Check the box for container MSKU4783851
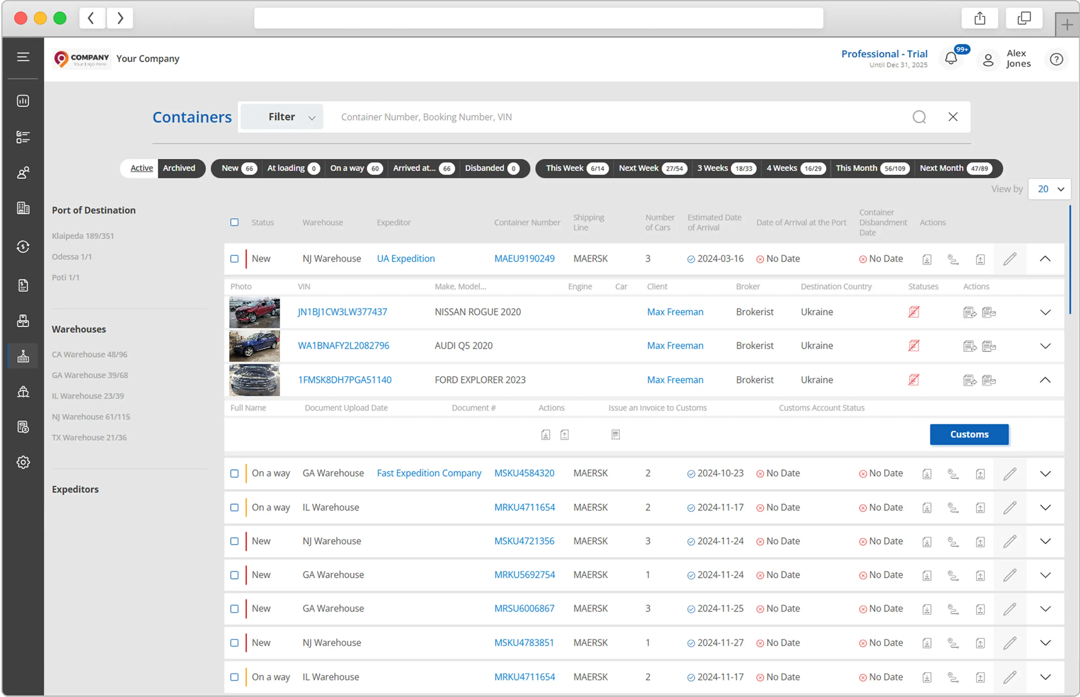Image resolution: width=1080 pixels, height=697 pixels. 234,643
